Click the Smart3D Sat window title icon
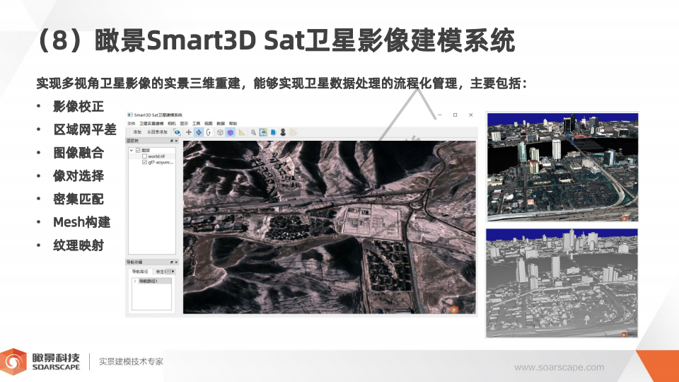This screenshot has width=679, height=382. [x=129, y=115]
